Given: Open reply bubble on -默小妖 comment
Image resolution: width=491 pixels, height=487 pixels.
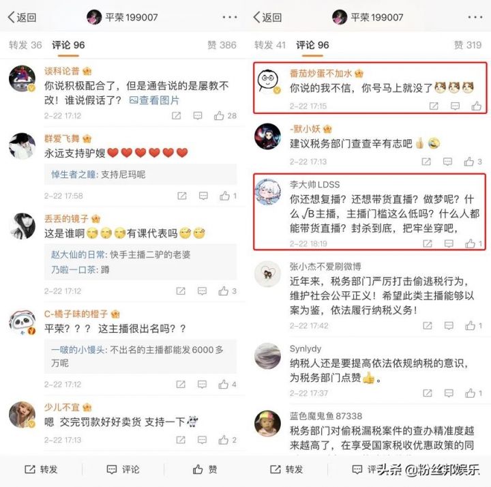Looking at the screenshot, I should coord(447,162).
